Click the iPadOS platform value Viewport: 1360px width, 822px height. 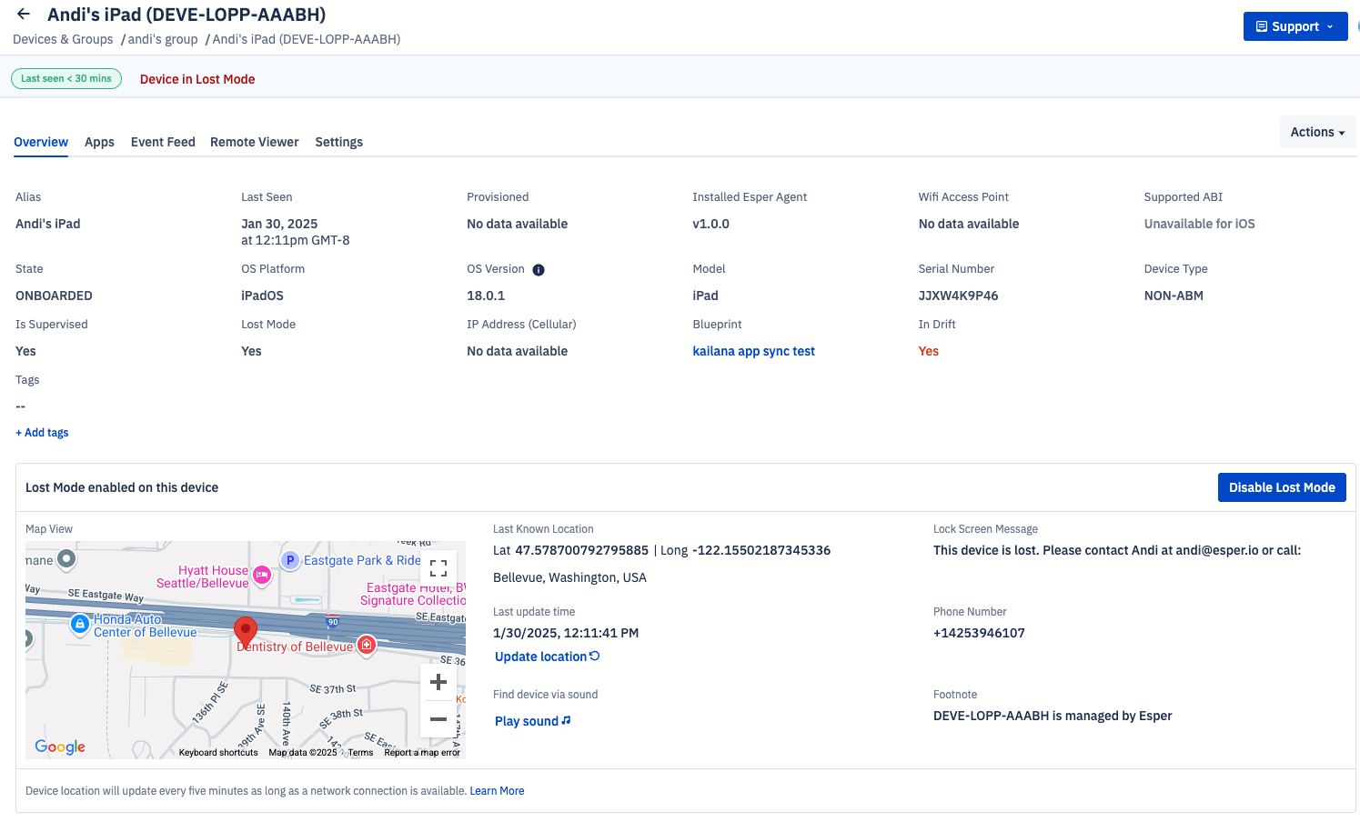pos(263,296)
